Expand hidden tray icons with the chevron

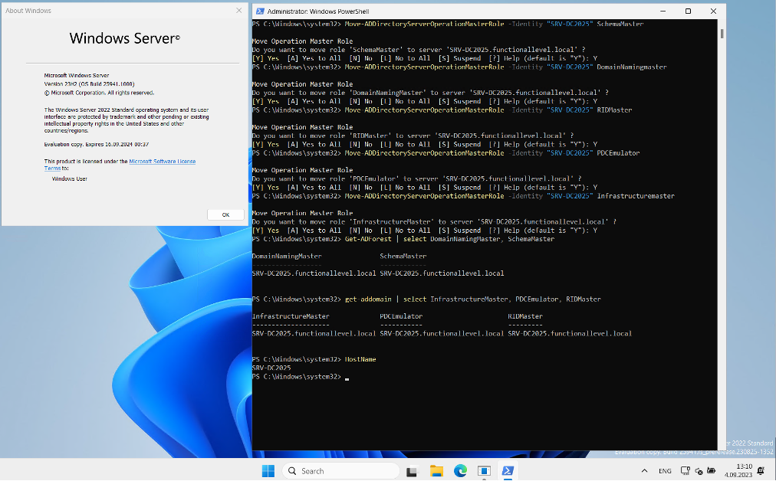tap(644, 470)
